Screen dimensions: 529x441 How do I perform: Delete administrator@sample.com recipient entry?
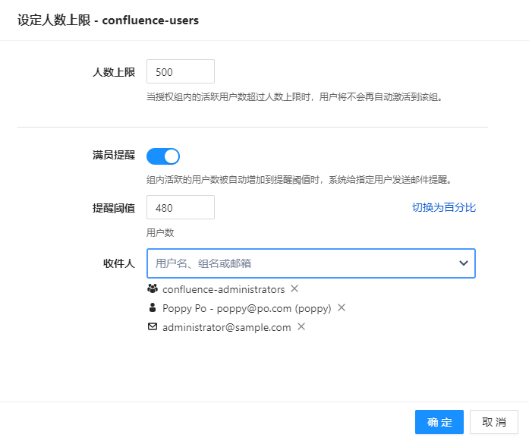(301, 327)
